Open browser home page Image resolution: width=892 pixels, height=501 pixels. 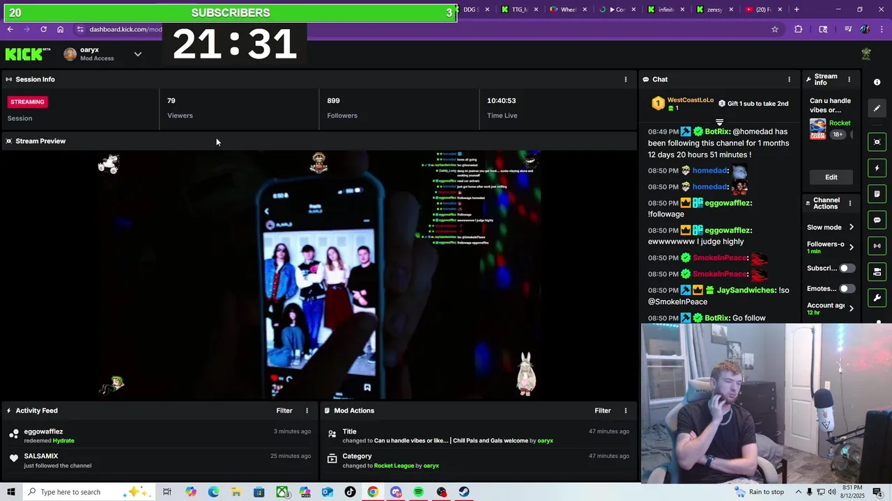60,29
